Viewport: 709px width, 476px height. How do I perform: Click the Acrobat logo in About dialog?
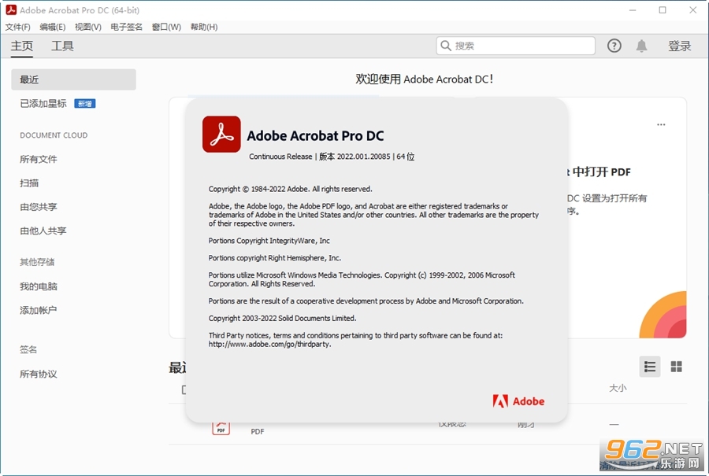pos(221,134)
